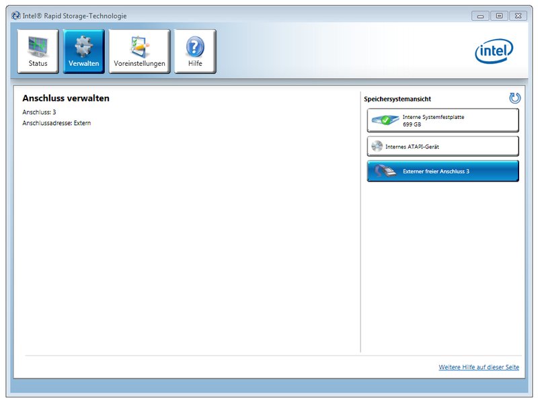Minimize the Intel Rapid Storage window

click(480, 15)
